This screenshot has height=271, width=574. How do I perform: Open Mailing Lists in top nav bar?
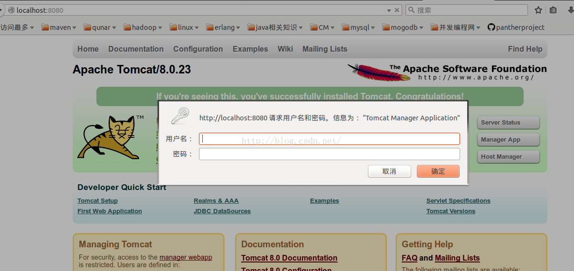[x=325, y=49]
